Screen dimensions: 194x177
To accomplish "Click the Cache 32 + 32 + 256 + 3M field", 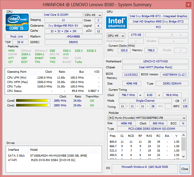I will pyautogui.click(x=63, y=31).
